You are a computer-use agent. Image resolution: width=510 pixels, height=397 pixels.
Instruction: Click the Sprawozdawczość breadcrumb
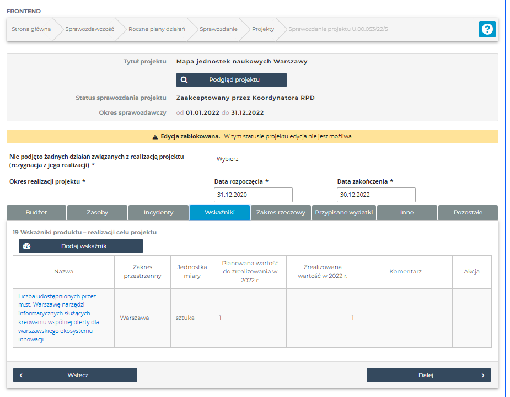[89, 29]
